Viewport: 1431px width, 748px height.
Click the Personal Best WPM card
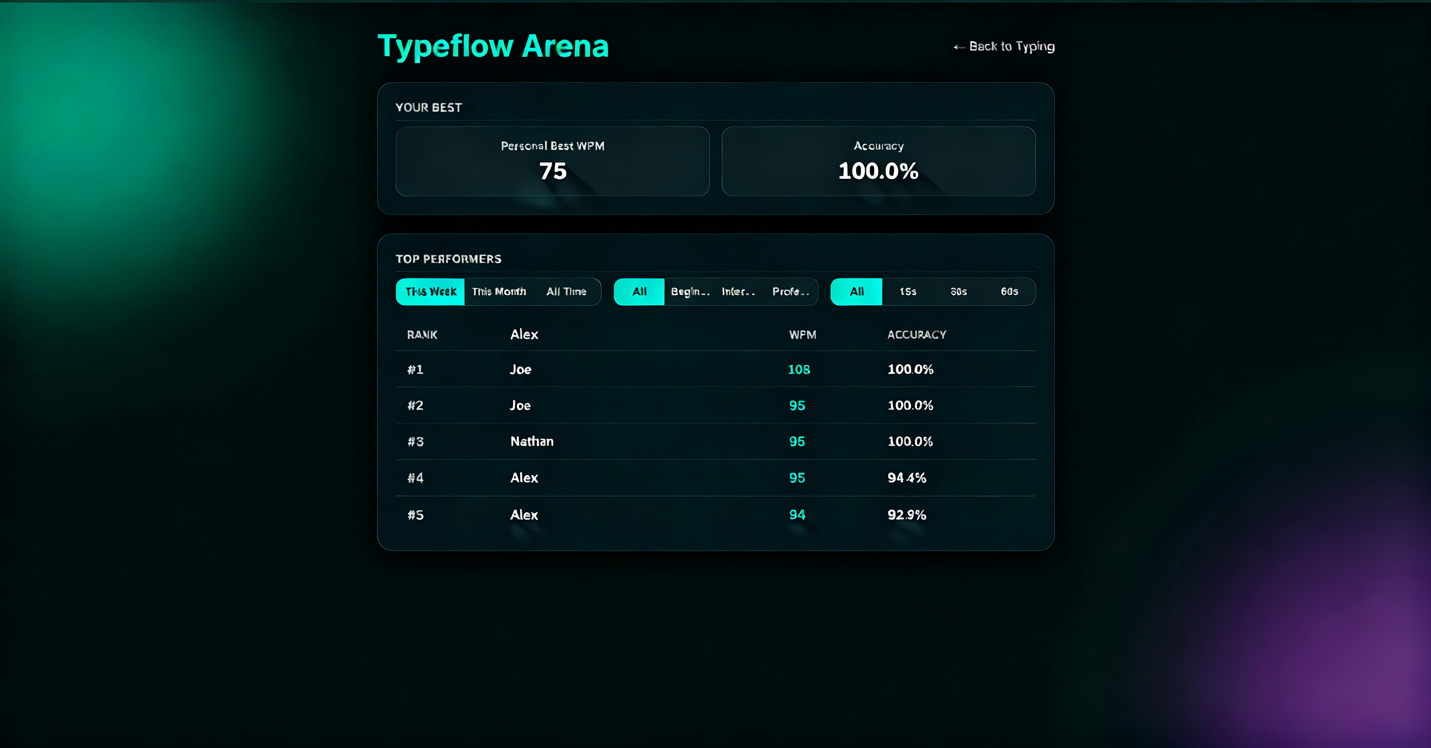pos(552,161)
